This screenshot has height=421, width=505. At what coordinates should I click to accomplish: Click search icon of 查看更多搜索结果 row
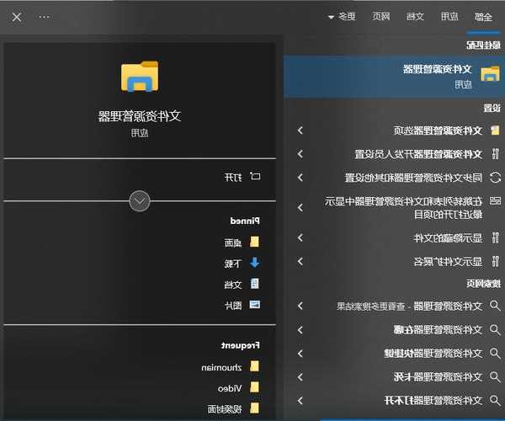(495, 306)
